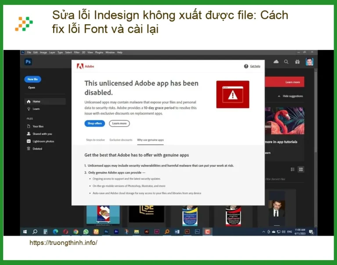Open the cloud documents status icon
The image size is (337, 265).
pos(276,62)
